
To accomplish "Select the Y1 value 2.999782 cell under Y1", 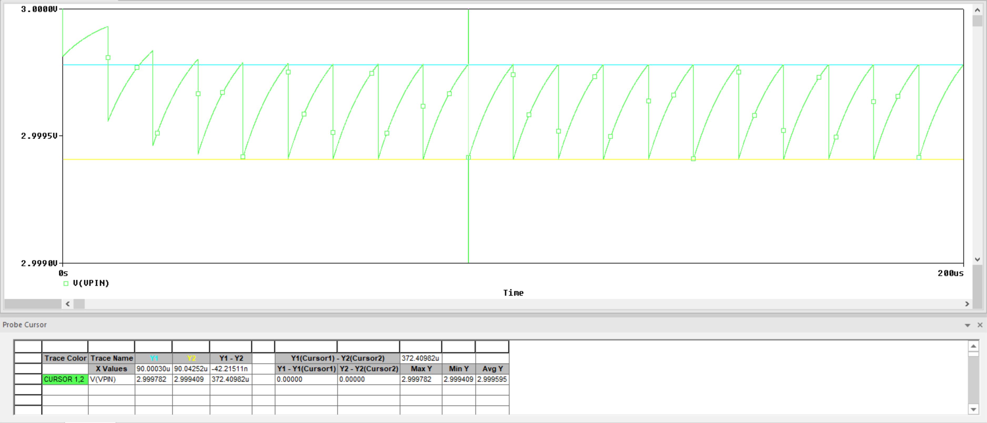I will tap(154, 379).
